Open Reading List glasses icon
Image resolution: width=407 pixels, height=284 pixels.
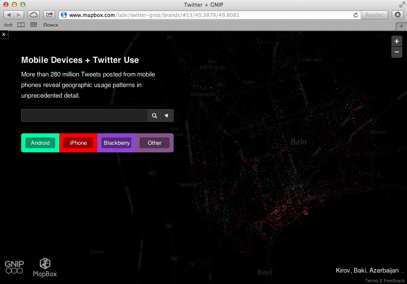coord(8,25)
